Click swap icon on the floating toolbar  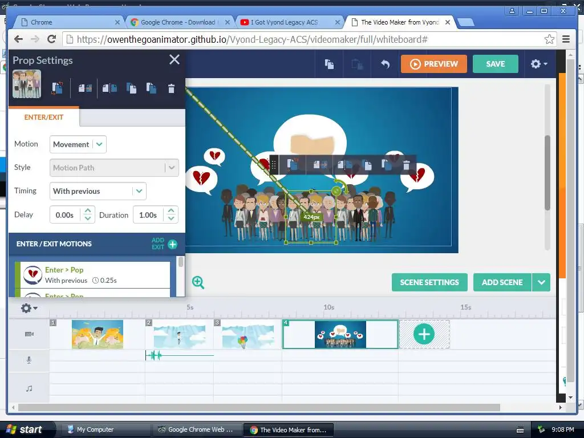pos(293,164)
